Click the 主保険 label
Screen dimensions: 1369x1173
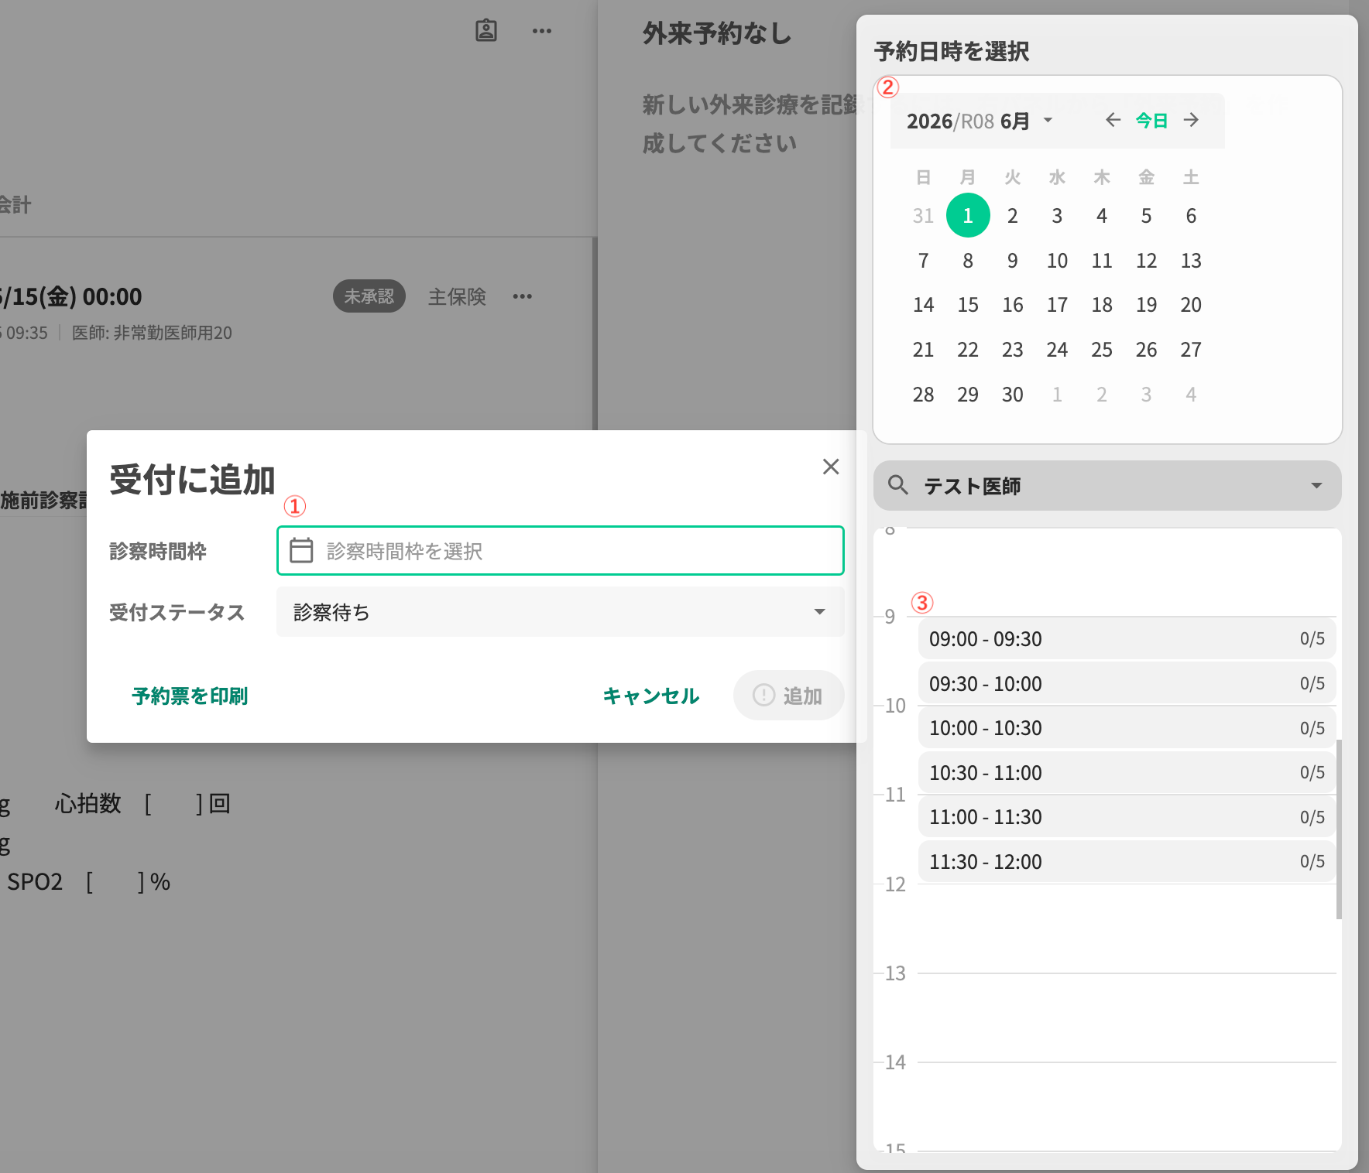pos(457,296)
